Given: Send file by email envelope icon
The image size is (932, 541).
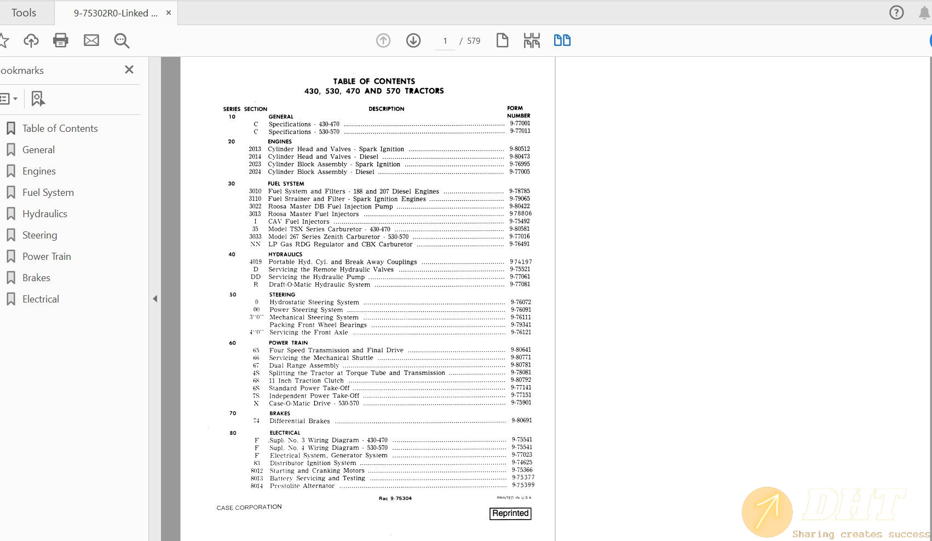Looking at the screenshot, I should click(x=91, y=40).
